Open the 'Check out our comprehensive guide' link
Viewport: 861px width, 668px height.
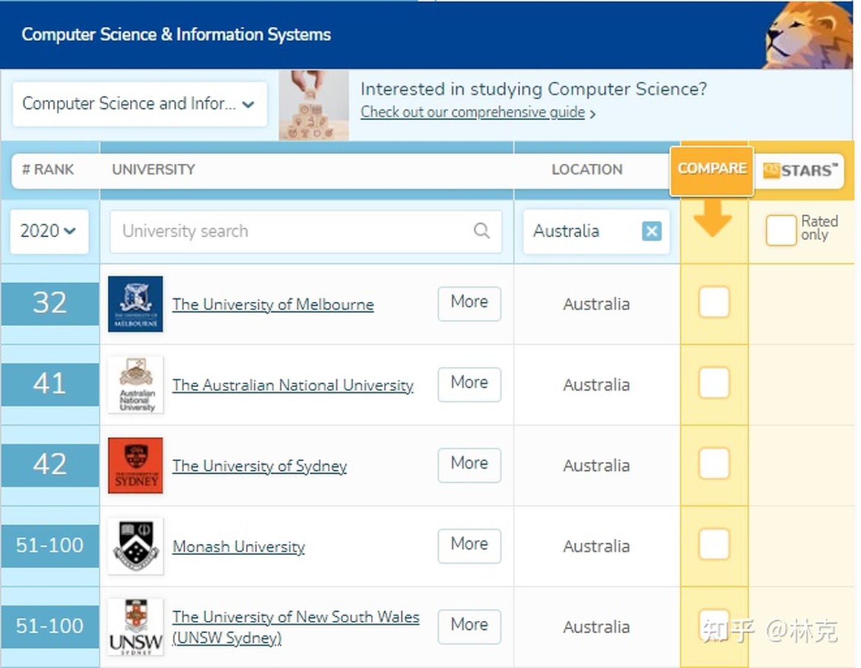tap(473, 112)
